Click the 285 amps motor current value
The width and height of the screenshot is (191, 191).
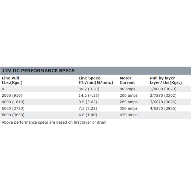point(129,102)
